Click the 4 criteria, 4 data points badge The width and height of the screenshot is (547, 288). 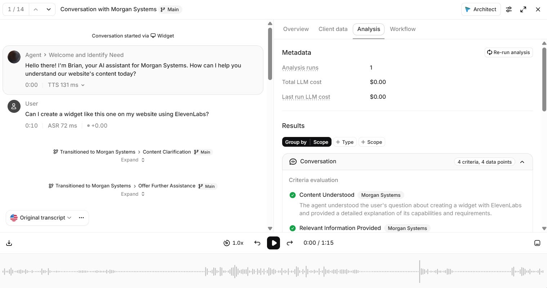tap(485, 162)
